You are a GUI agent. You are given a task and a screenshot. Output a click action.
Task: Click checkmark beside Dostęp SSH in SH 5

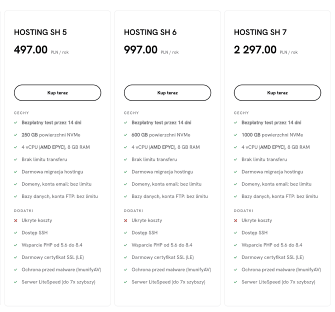point(16,233)
